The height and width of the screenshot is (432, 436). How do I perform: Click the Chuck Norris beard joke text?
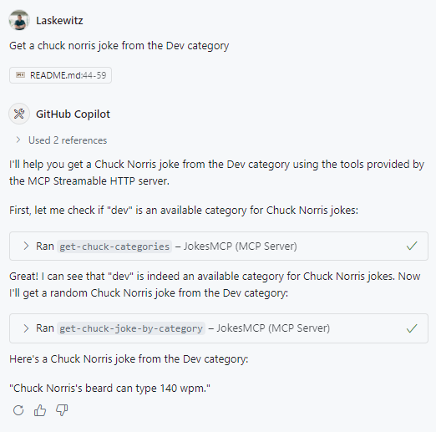[109, 389]
